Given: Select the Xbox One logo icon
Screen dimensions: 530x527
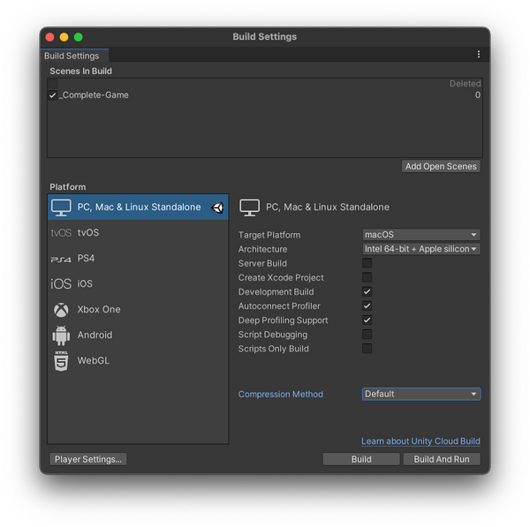Looking at the screenshot, I should (x=61, y=310).
